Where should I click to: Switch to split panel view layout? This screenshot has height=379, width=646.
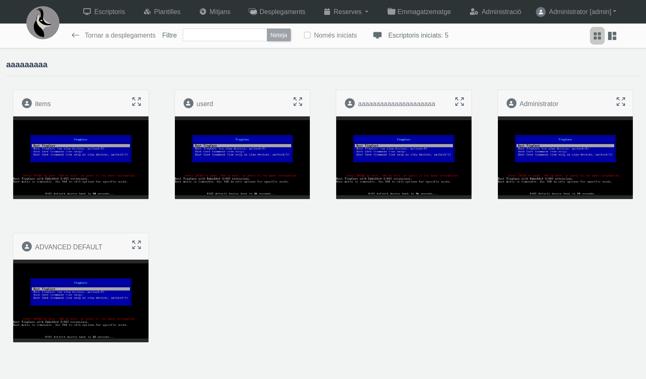click(612, 36)
